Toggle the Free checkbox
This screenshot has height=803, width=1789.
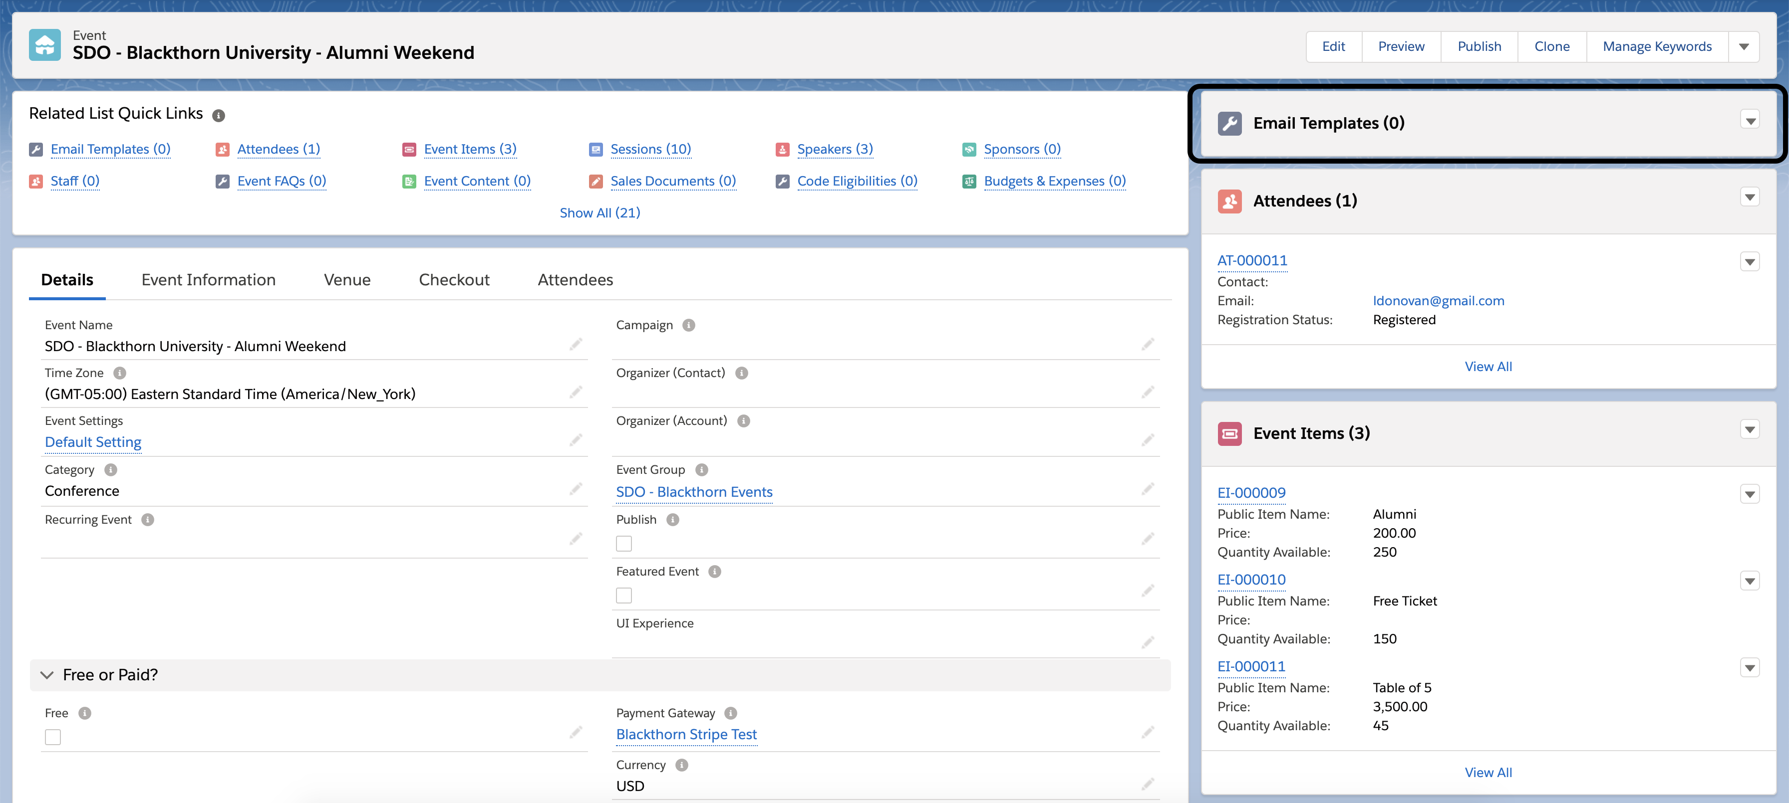(53, 737)
